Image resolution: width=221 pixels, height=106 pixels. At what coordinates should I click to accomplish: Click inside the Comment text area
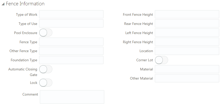click(x=72, y=97)
